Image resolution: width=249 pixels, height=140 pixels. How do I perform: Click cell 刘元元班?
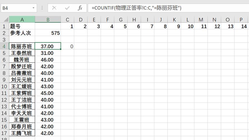click(x=22, y=80)
